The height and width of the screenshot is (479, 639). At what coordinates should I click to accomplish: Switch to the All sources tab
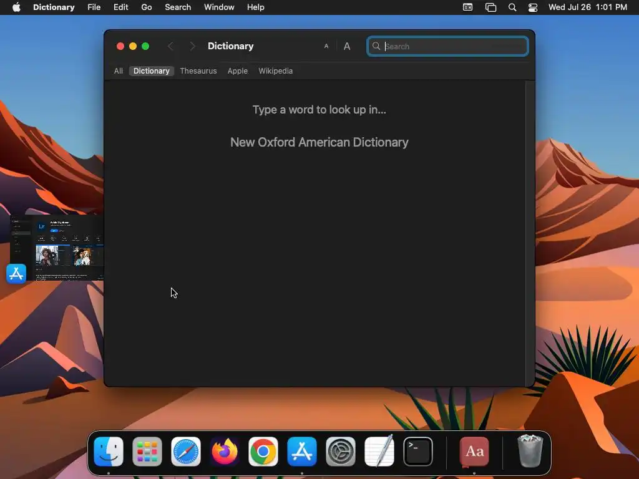coord(118,71)
